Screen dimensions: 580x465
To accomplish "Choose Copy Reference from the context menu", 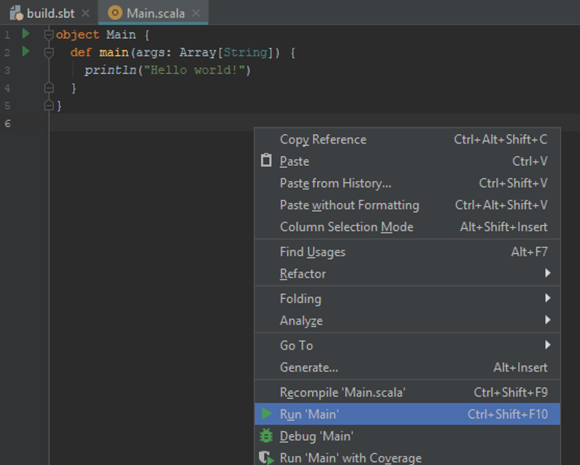I will point(323,139).
